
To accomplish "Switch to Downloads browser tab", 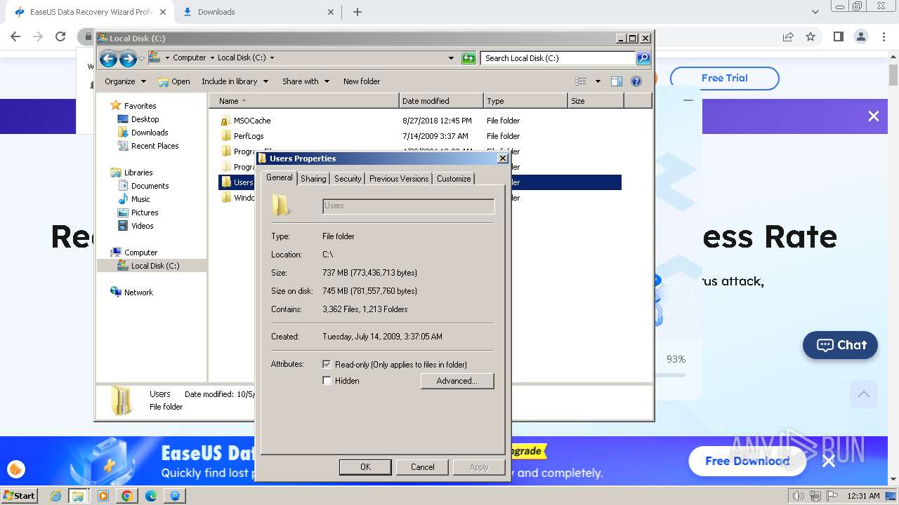I will [256, 12].
